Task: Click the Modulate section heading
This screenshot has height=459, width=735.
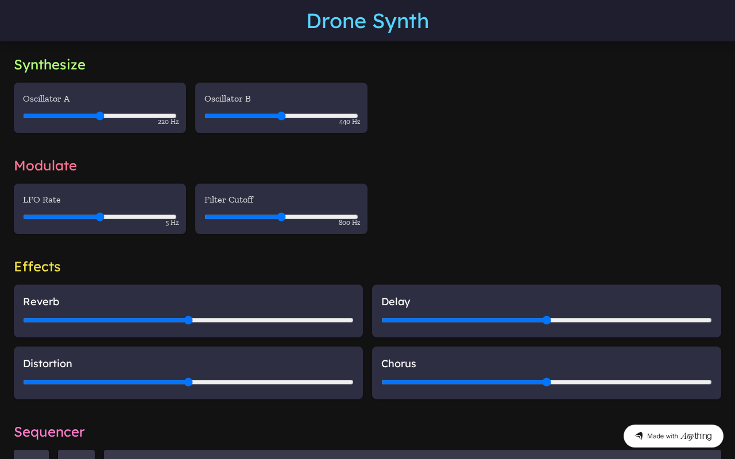Action: (x=45, y=165)
